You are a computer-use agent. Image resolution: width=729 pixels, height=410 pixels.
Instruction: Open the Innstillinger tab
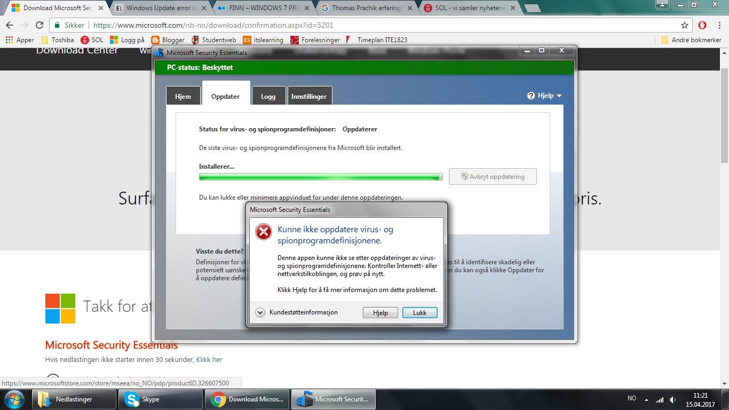click(x=309, y=96)
